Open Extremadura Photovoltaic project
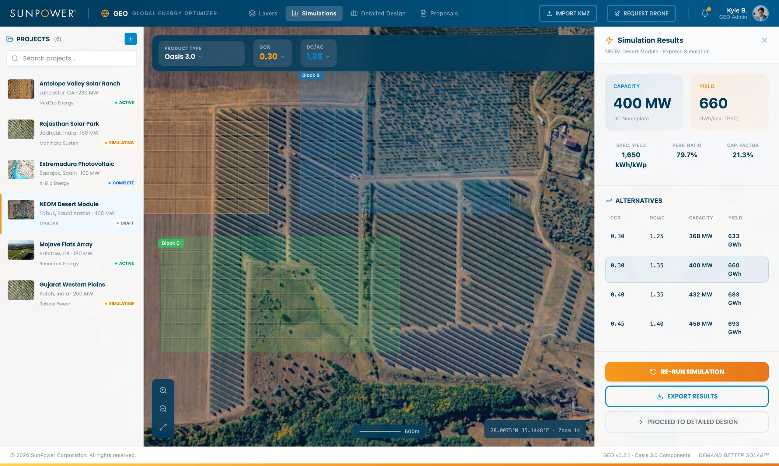The width and height of the screenshot is (779, 466). [72, 173]
